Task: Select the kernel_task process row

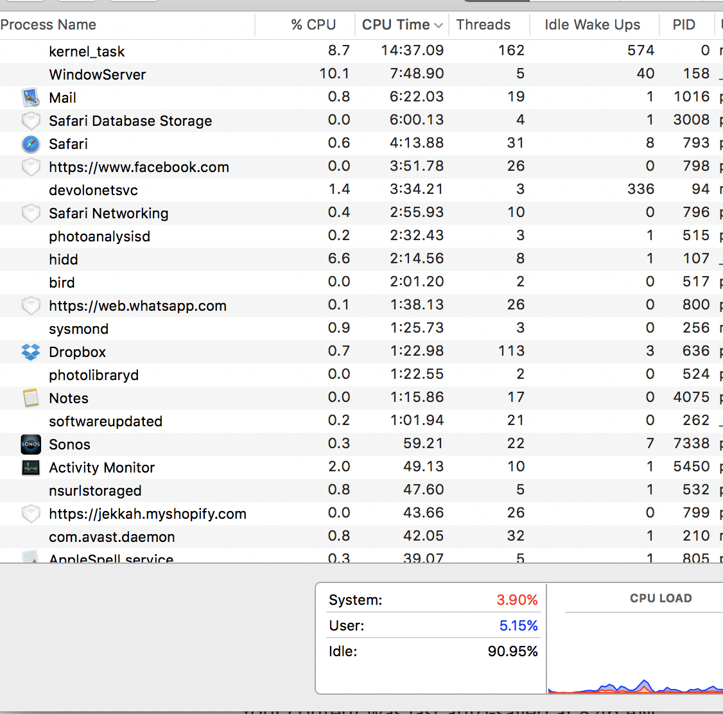Action: tap(361, 51)
